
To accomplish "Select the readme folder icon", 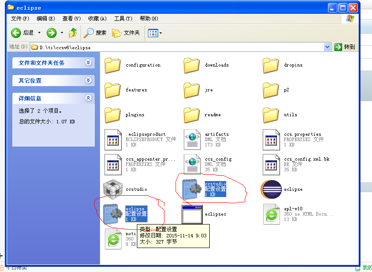I will [191, 115].
